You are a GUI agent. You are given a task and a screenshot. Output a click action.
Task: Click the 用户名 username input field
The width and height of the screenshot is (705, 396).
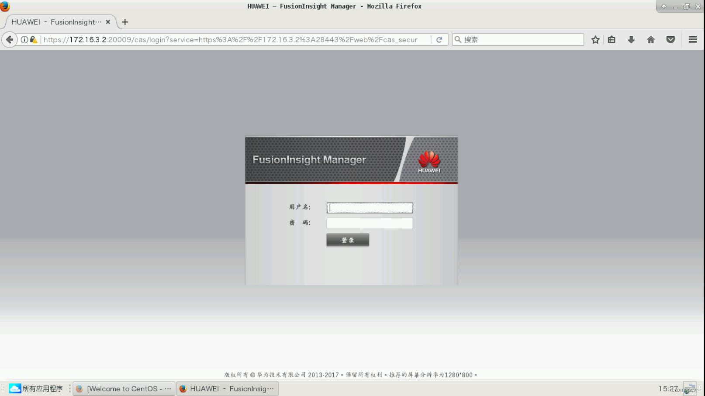tap(370, 208)
